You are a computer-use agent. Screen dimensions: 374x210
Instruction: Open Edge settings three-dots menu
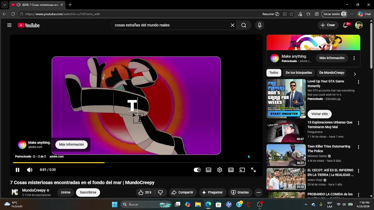(x=352, y=14)
